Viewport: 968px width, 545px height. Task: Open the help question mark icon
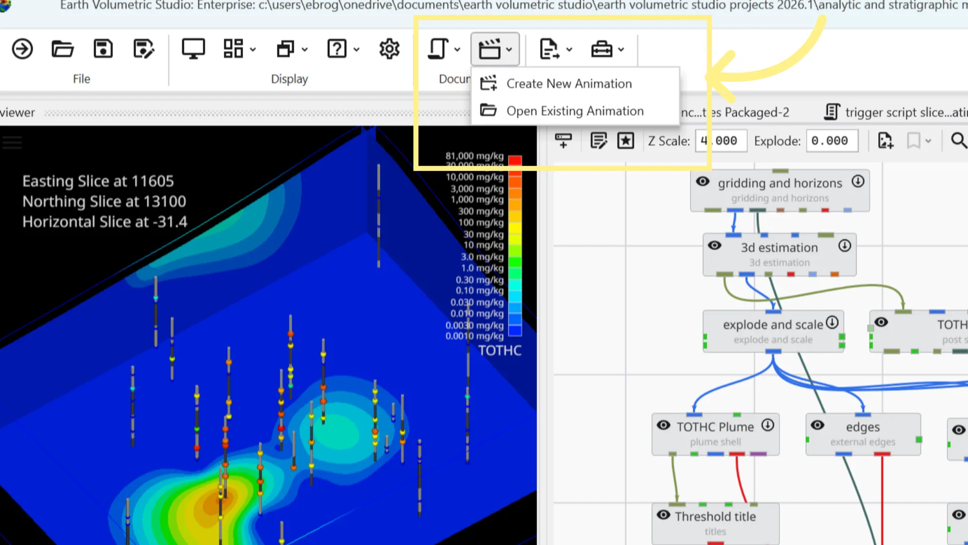(x=337, y=49)
